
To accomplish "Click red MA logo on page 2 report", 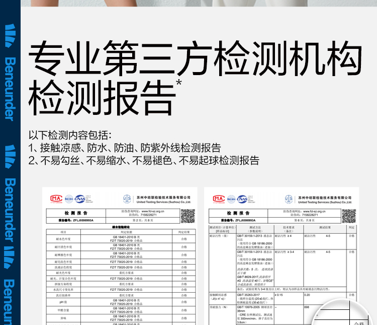I will [56, 199].
